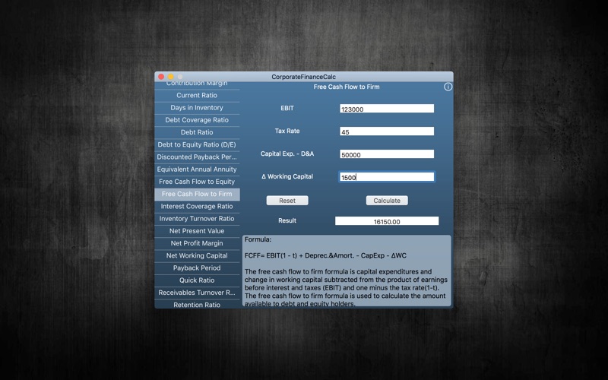Click the FCFF formula text line

coord(325,256)
